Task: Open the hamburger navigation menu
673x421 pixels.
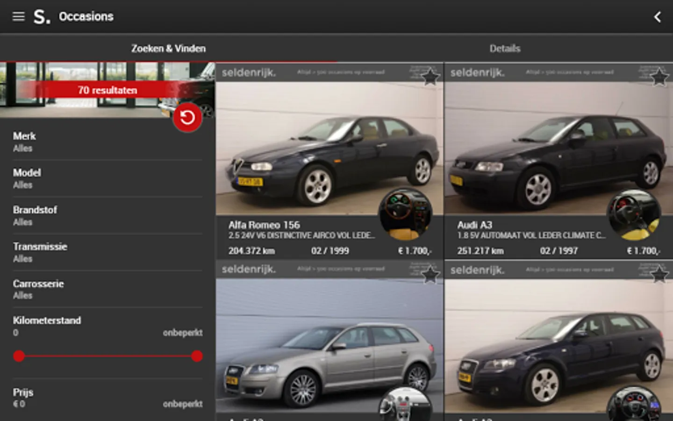Action: (18, 17)
